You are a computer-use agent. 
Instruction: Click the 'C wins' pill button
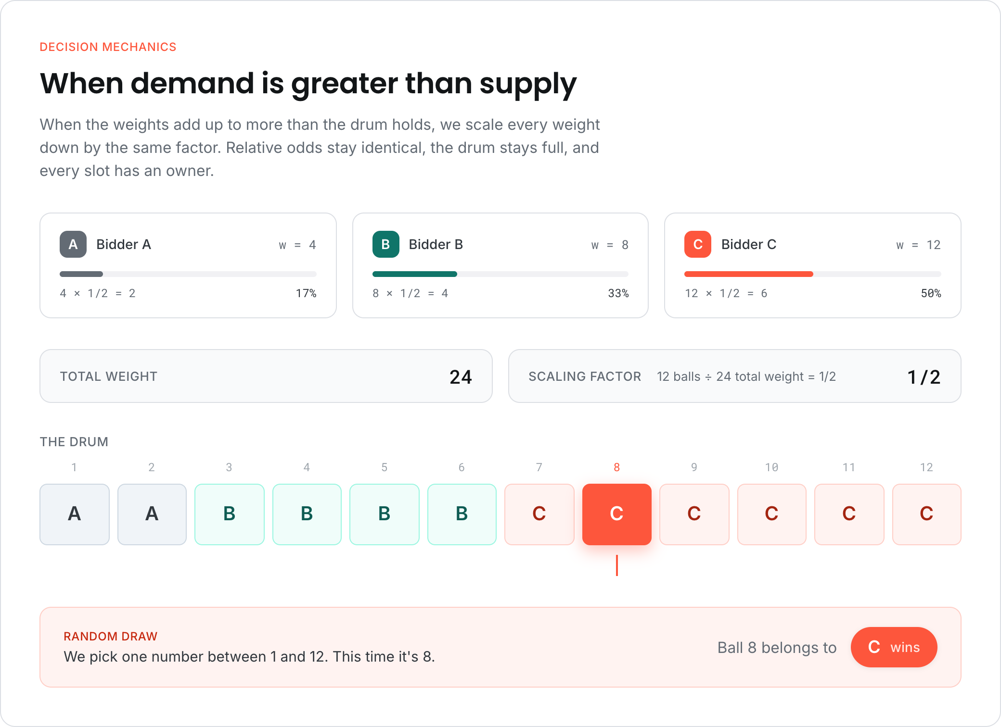[x=894, y=647]
